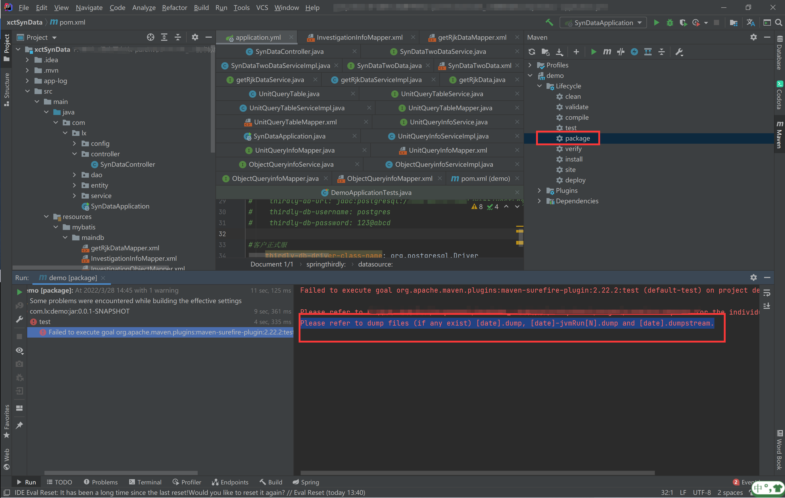Switch to the Terminal tool tab
Viewport: 785px width, 498px height.
point(145,482)
